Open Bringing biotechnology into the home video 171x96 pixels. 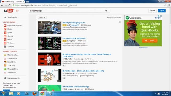coord(87,55)
